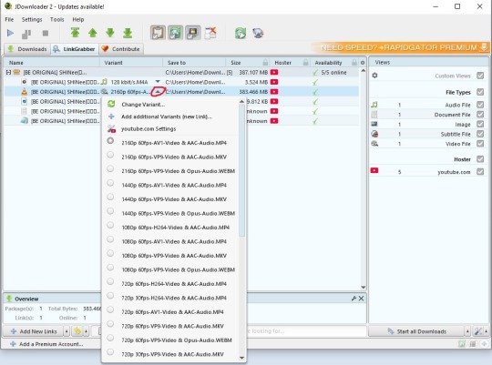The width and height of the screenshot is (492, 365).
Task: Click the VLC cone icon of video link
Action: 25,92
